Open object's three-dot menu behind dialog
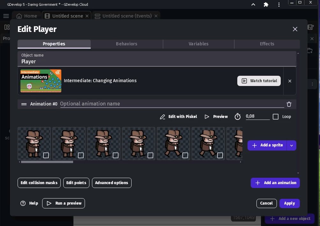This screenshot has width=320, height=226. tap(312, 84)
